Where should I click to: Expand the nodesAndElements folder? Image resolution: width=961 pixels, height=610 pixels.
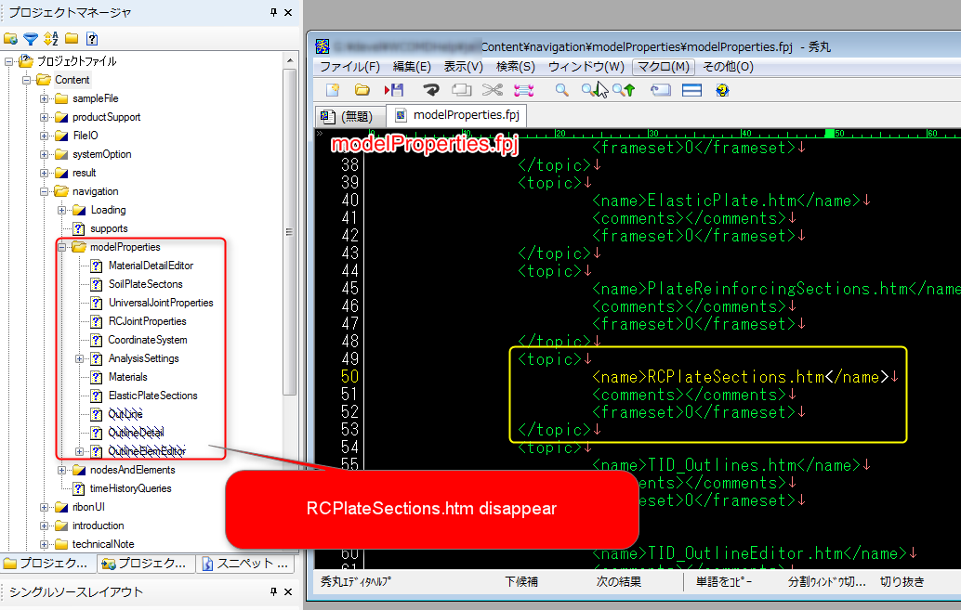click(62, 470)
